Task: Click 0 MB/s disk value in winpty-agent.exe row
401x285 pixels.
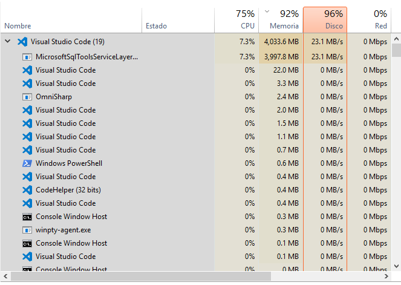Action: pyautogui.click(x=331, y=230)
